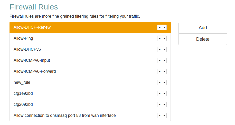Screen dimensions: 235x125
Task: Move Allow-DHCPv6 rule down
Action: 164,49
